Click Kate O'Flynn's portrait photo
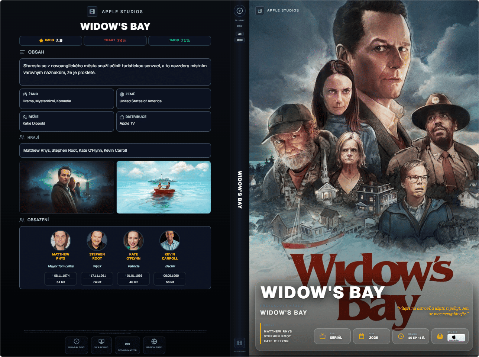This screenshot has width=479, height=357. point(133,241)
